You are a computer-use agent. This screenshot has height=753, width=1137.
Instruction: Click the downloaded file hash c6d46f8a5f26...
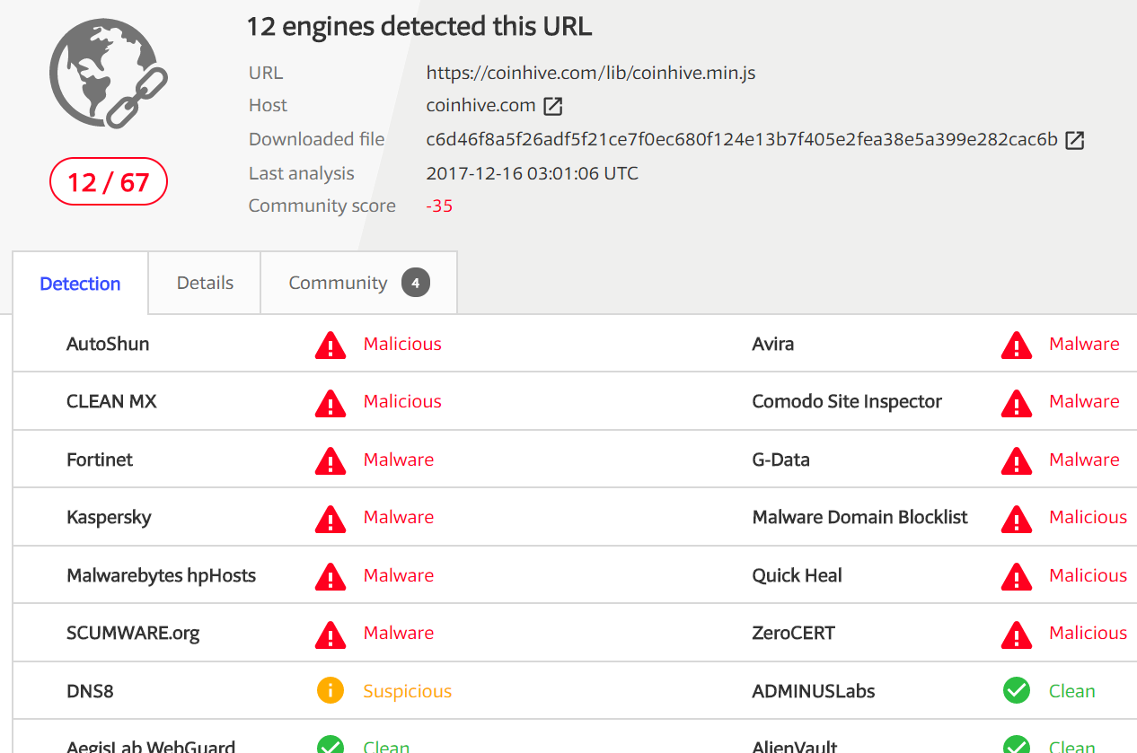point(742,139)
